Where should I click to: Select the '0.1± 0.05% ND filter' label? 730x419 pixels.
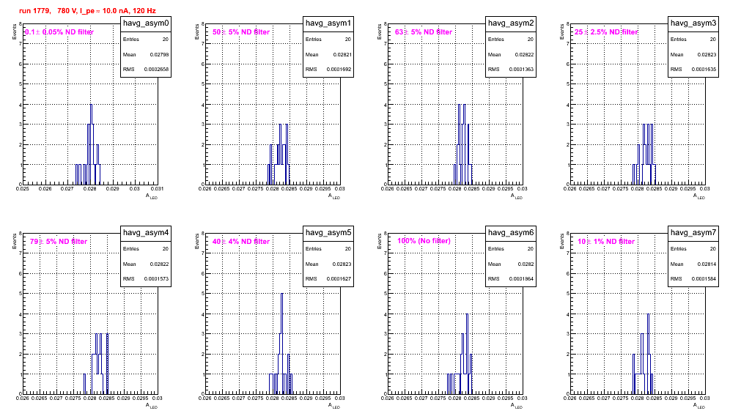pos(59,32)
